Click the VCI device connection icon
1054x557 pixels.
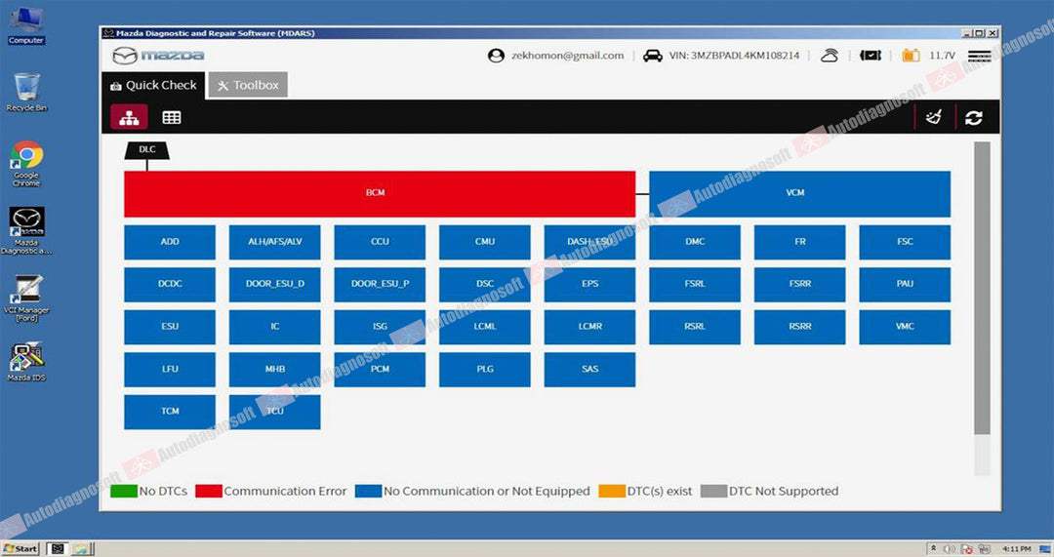click(871, 55)
